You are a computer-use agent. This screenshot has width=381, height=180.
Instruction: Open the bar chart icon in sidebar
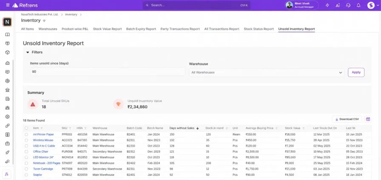[x=7, y=63]
